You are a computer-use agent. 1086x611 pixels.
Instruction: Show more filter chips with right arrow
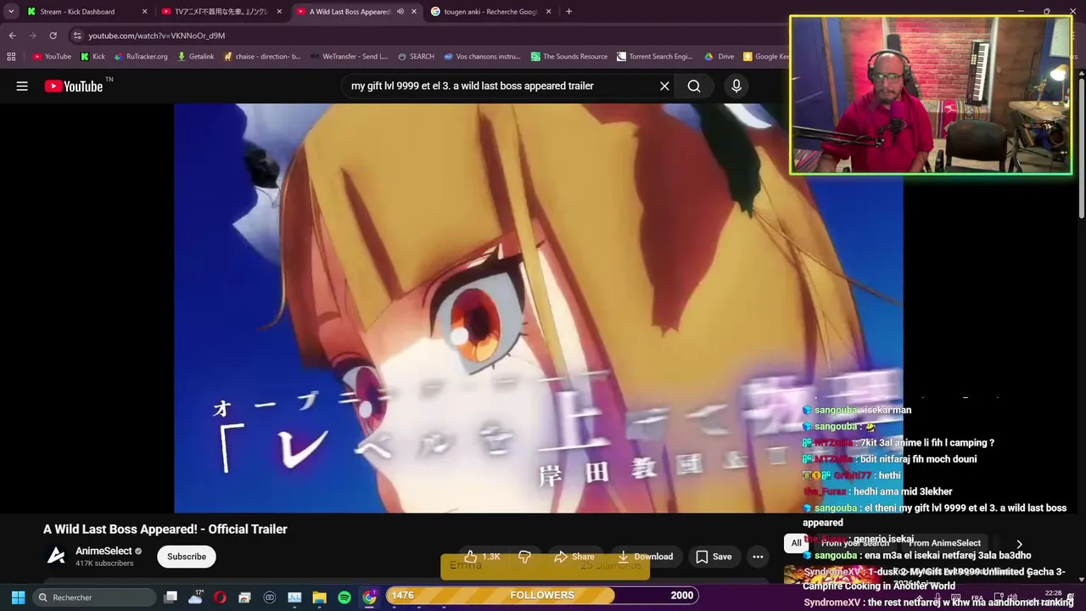click(1019, 544)
